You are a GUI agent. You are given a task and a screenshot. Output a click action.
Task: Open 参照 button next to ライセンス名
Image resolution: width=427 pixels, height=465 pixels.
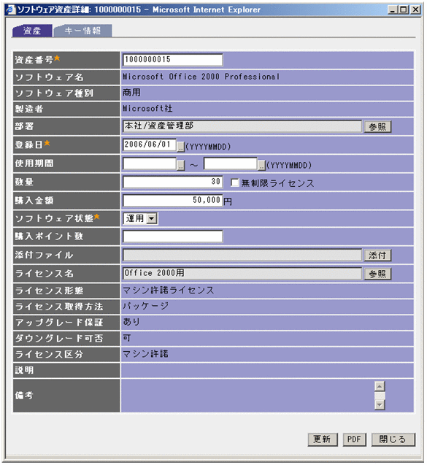[x=377, y=274]
